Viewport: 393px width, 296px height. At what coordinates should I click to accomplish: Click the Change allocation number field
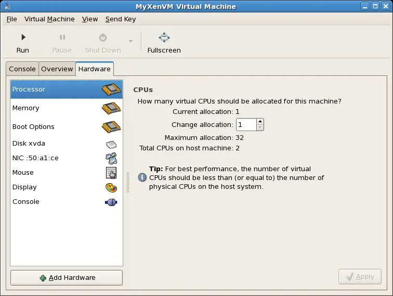pos(246,125)
